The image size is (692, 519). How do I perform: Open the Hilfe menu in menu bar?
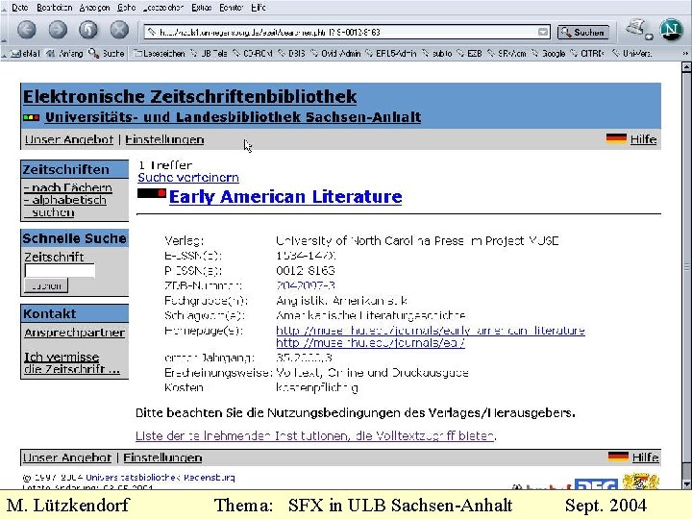pyautogui.click(x=259, y=8)
